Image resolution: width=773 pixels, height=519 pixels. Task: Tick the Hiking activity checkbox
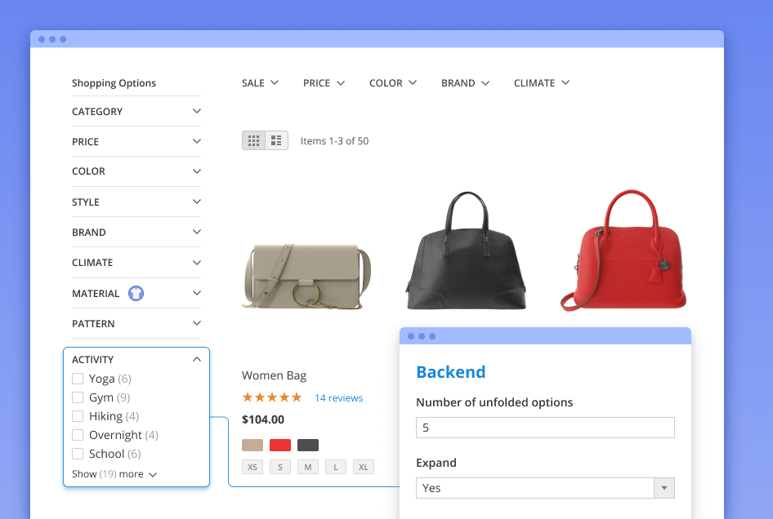(x=78, y=416)
